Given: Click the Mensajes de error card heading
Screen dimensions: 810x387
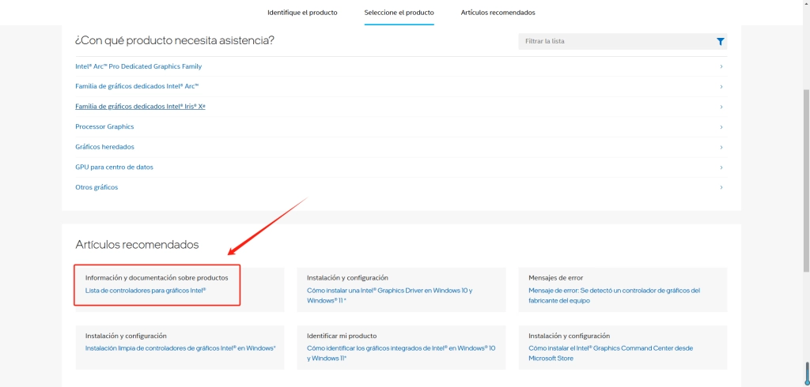Looking at the screenshot, I should 556,278.
